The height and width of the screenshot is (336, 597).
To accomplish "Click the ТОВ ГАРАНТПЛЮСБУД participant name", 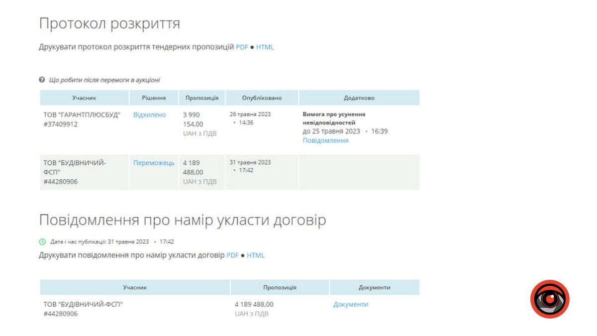I will click(81, 114).
